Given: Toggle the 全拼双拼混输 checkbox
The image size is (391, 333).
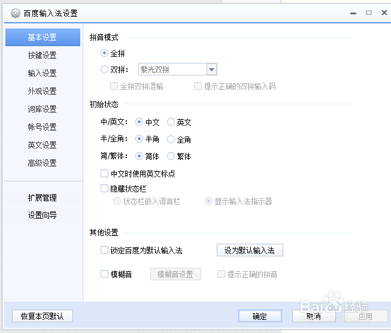Looking at the screenshot, I should (114, 86).
